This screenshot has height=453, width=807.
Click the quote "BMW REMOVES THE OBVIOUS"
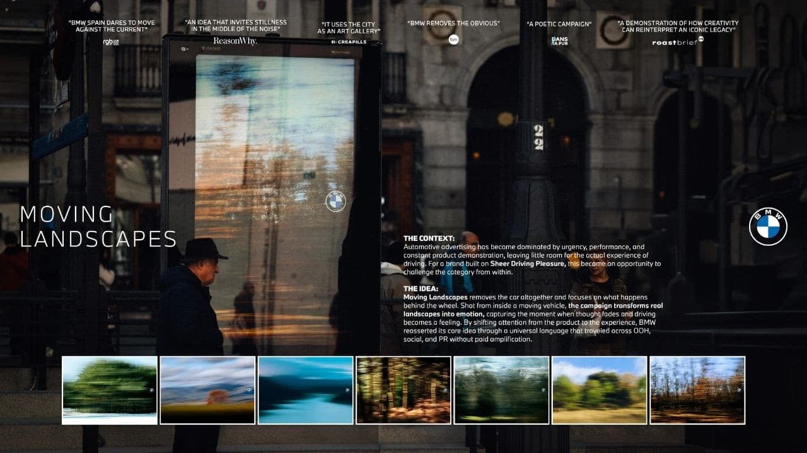(x=454, y=23)
